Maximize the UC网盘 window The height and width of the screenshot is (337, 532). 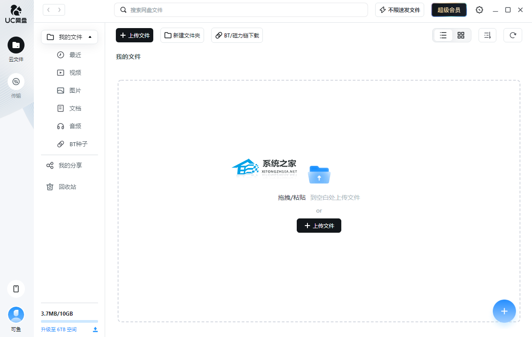(508, 10)
